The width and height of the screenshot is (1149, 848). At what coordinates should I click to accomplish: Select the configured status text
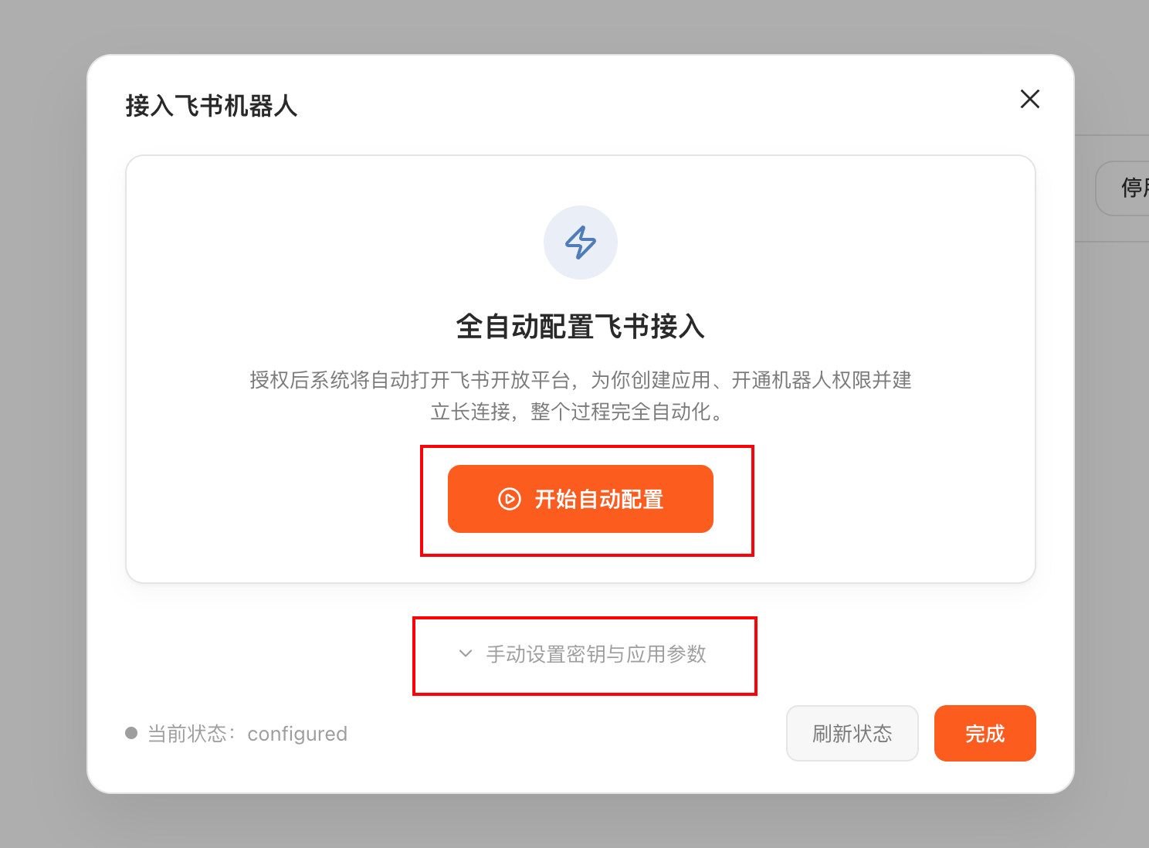click(x=297, y=734)
